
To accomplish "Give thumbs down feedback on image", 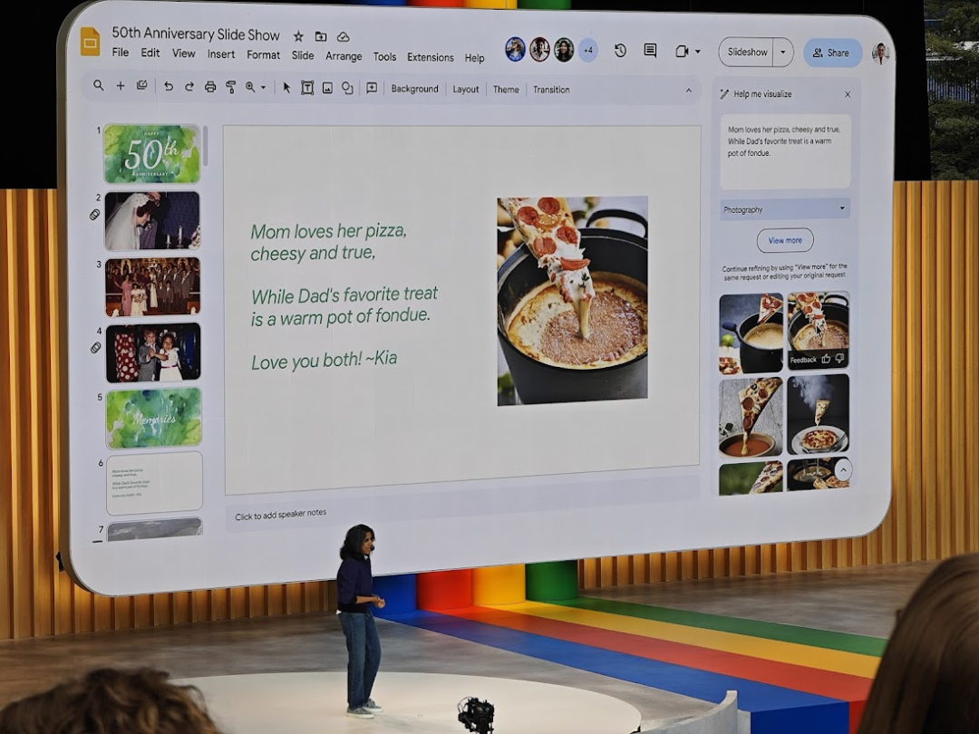I will click(839, 359).
